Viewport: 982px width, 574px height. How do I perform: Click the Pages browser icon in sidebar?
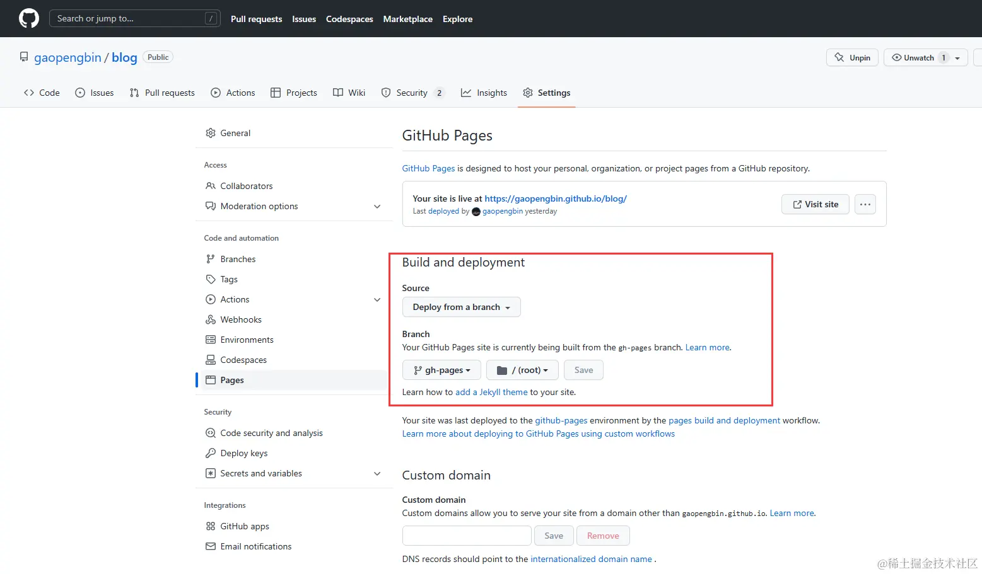click(211, 380)
